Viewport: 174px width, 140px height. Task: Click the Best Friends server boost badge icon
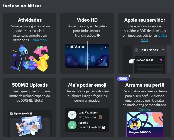136,50
